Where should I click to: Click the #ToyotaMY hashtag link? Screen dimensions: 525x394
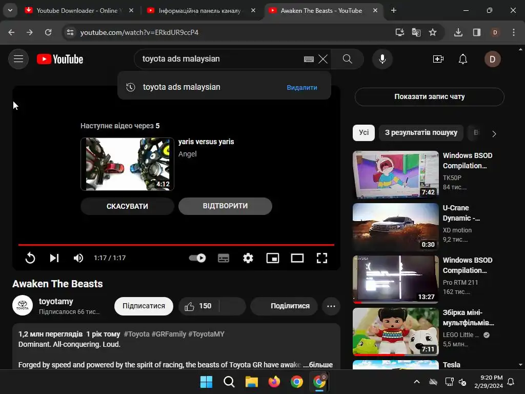click(x=206, y=334)
